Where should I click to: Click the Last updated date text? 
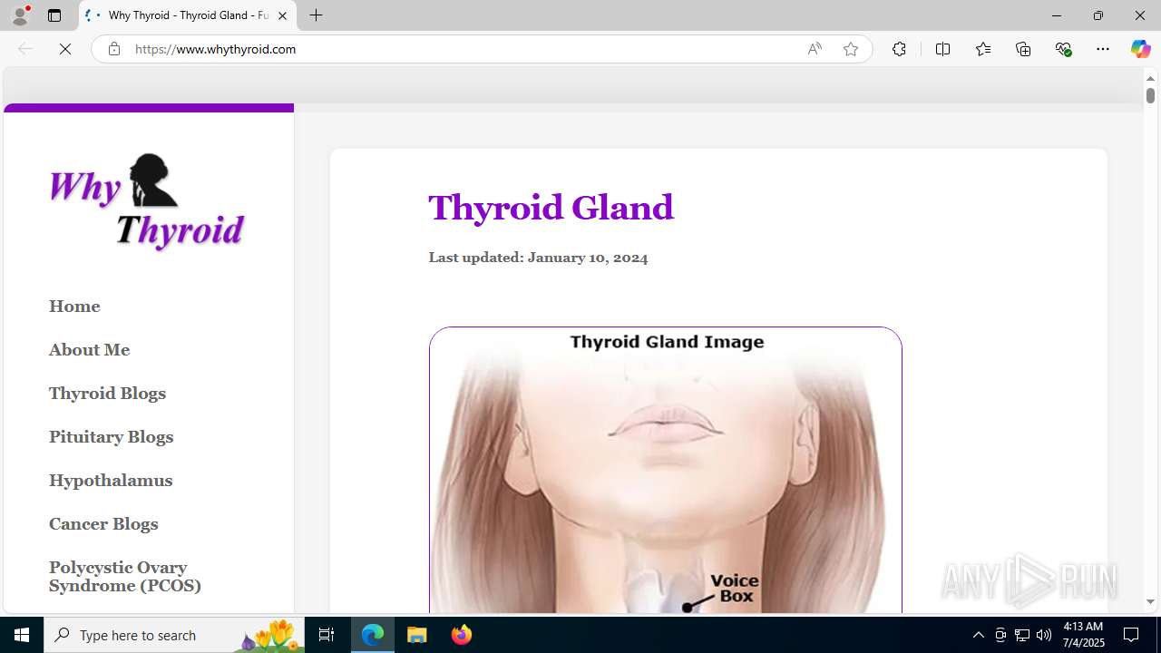click(538, 258)
